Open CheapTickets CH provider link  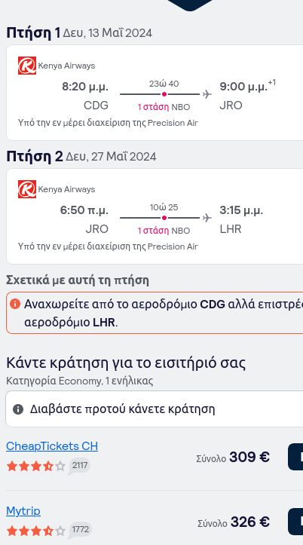52,446
